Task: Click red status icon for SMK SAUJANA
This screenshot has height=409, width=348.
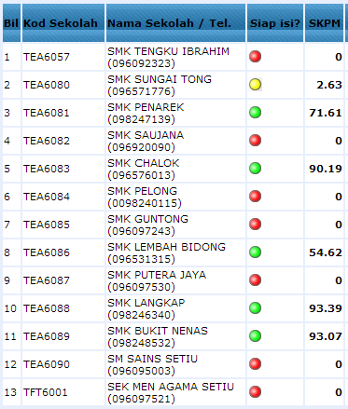Action: click(x=255, y=141)
